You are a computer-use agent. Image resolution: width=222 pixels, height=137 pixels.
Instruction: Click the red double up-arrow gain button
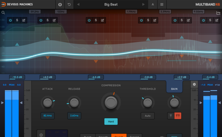[178, 116]
